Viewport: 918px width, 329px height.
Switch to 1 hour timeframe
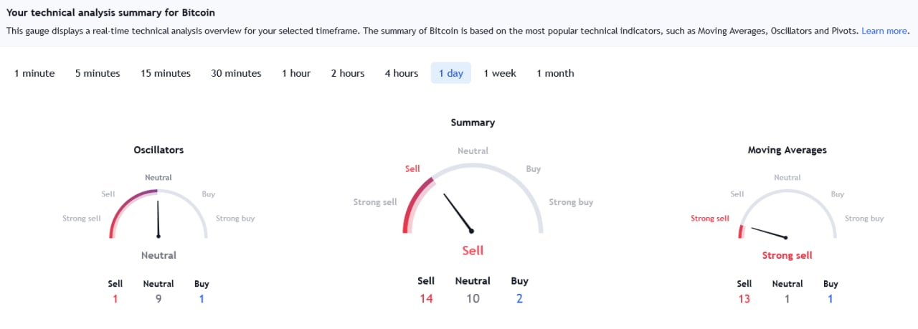[x=296, y=73]
